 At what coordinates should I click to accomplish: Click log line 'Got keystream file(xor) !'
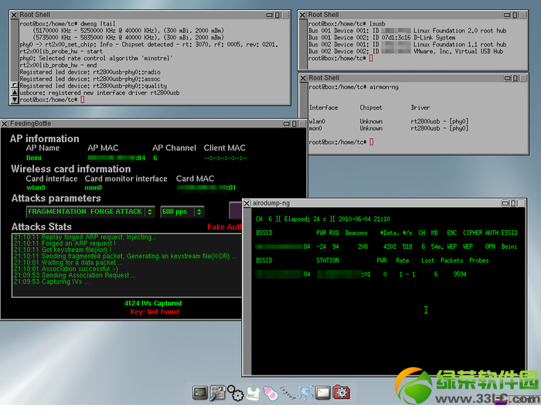pos(63,250)
